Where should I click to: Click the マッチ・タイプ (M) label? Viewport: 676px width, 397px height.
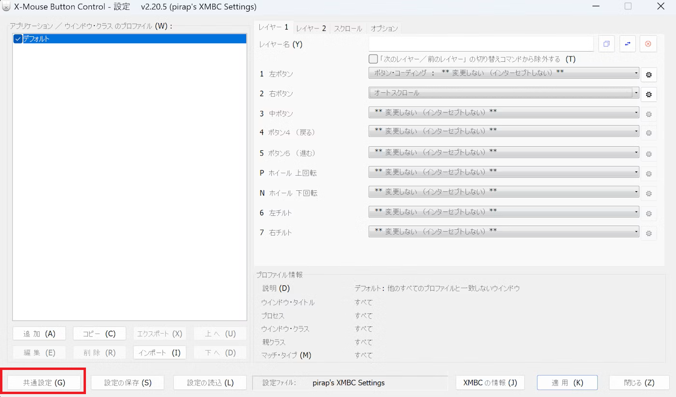coord(286,355)
